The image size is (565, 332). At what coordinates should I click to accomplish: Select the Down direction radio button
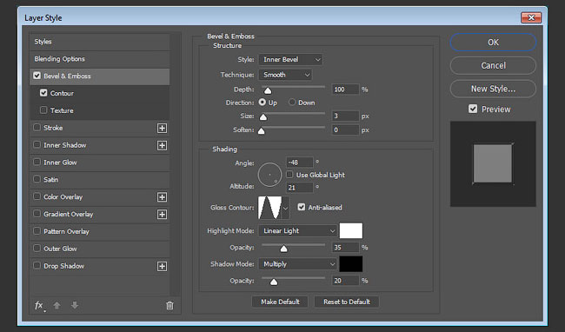tap(292, 103)
